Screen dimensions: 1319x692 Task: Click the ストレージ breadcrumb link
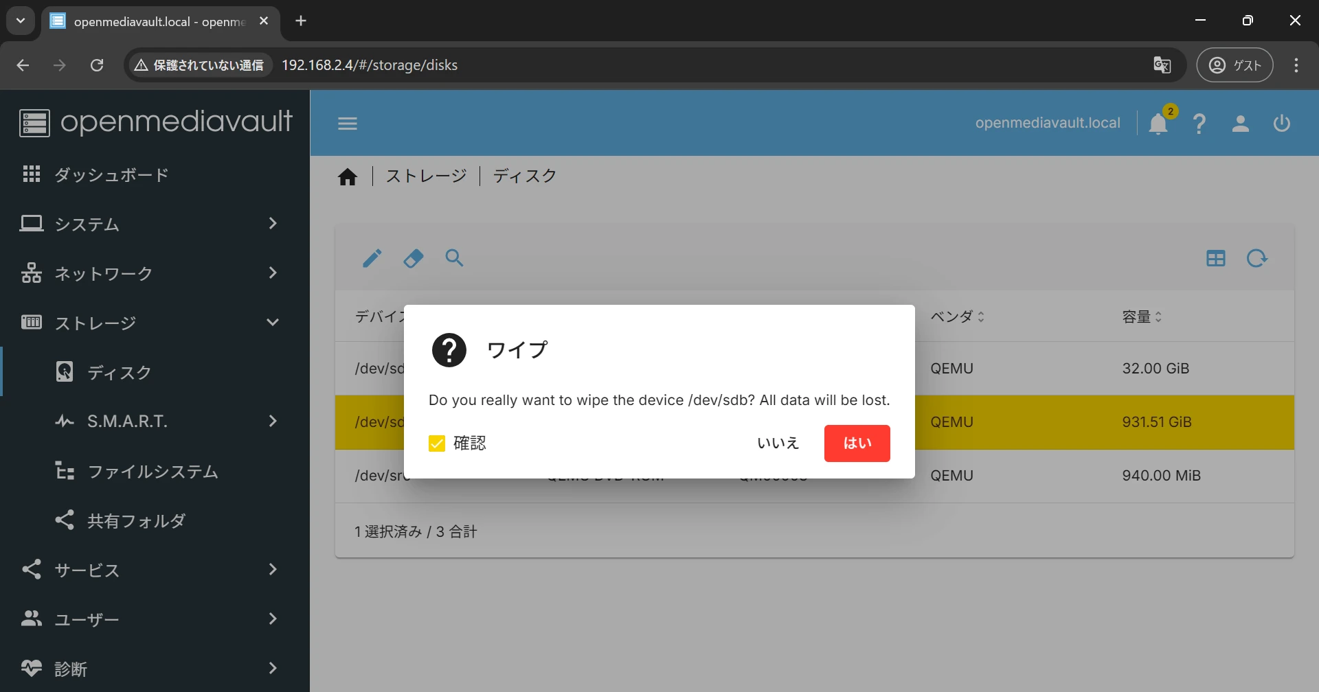426,176
